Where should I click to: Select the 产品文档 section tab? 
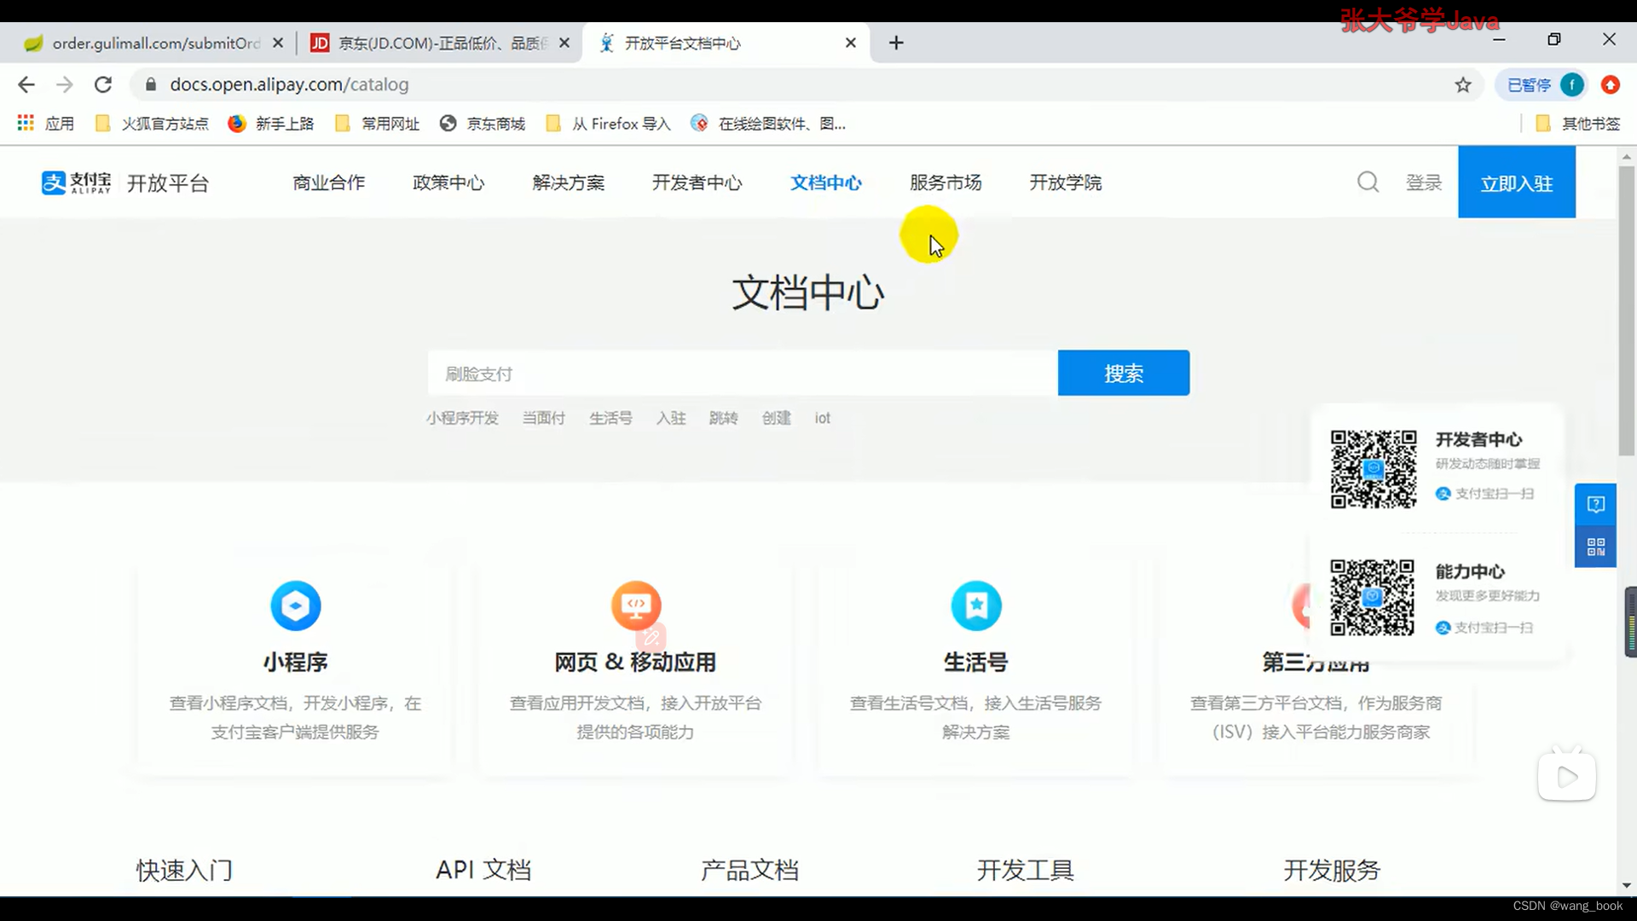tap(749, 870)
